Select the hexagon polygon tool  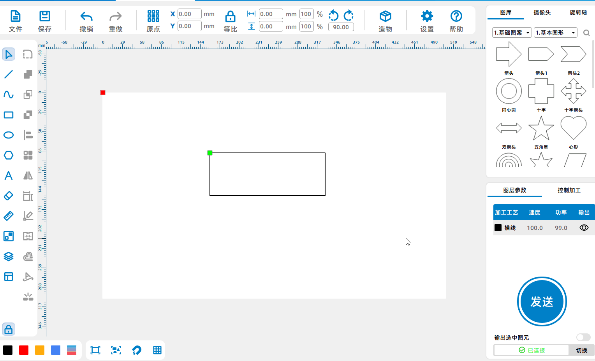coord(9,155)
